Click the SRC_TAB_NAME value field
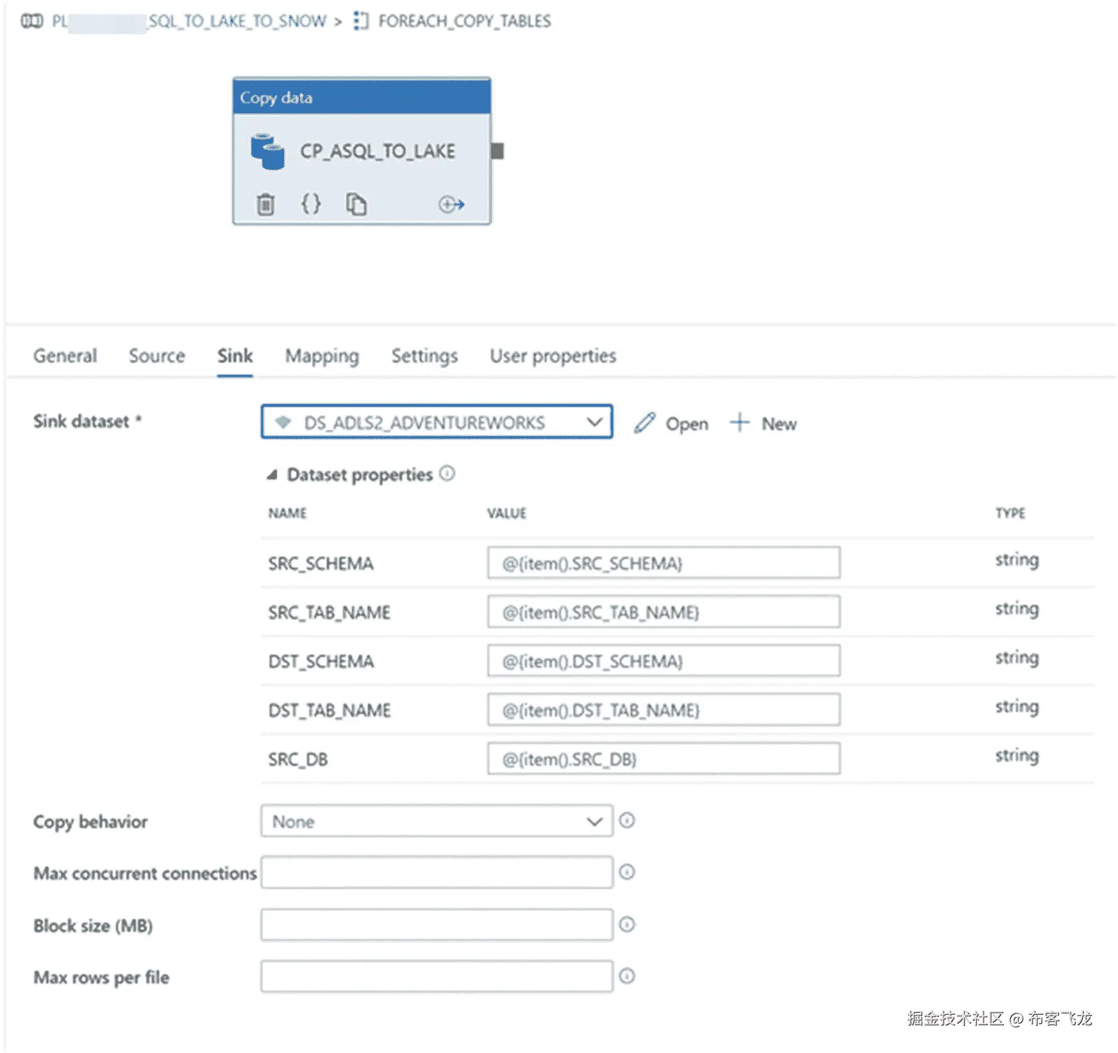 pos(664,612)
